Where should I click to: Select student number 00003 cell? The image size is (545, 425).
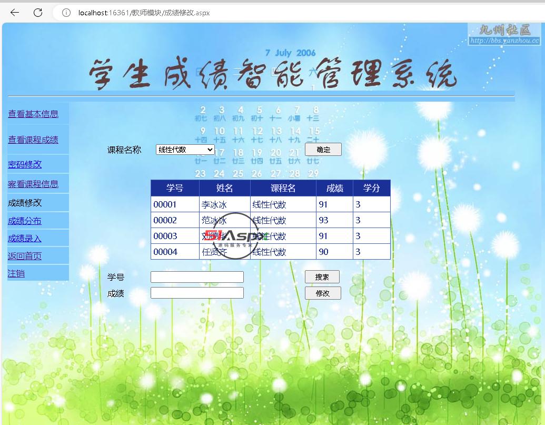(x=175, y=236)
